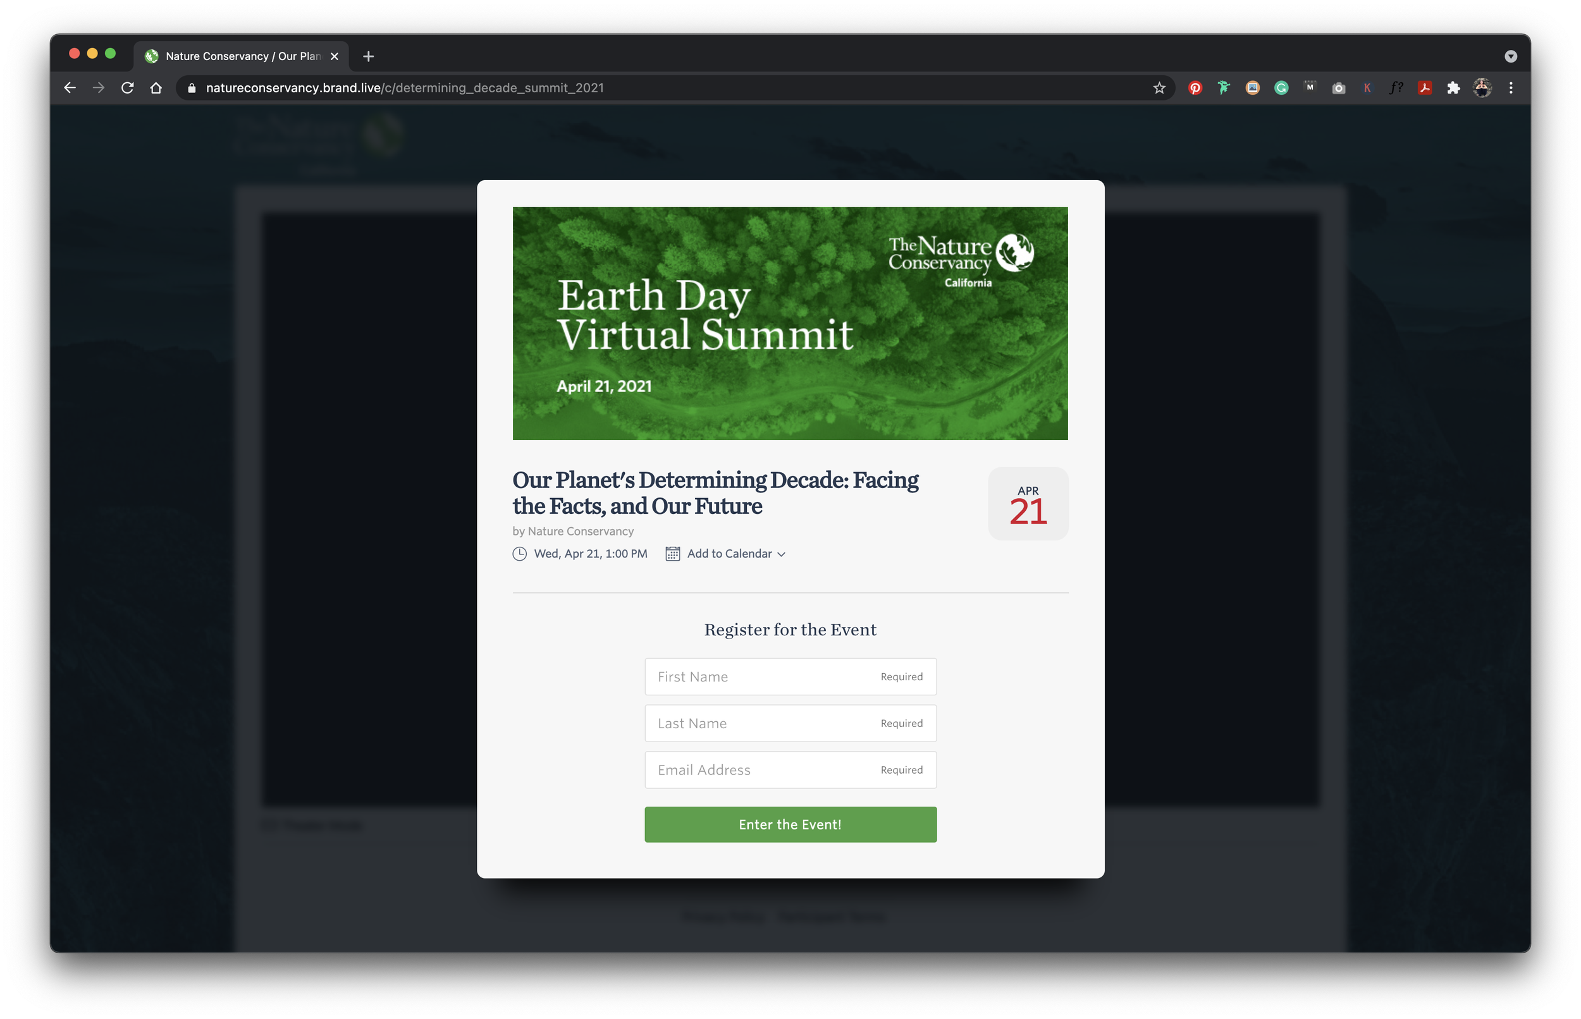1581x1019 pixels.
Task: Click the Nature Conservancy California logo
Action: click(x=961, y=260)
